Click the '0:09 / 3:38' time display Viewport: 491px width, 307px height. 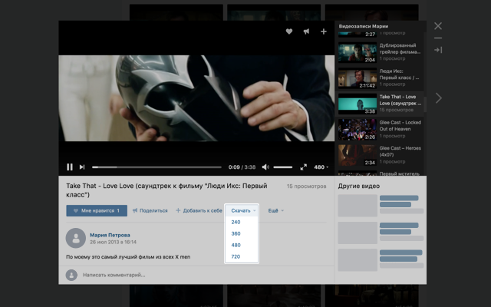point(242,167)
